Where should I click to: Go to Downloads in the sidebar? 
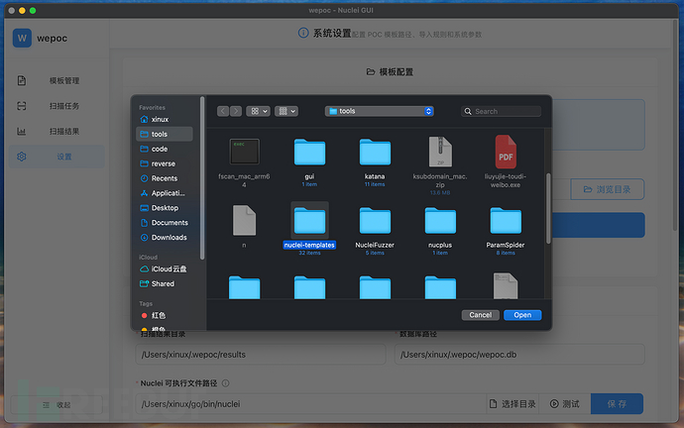coord(169,238)
